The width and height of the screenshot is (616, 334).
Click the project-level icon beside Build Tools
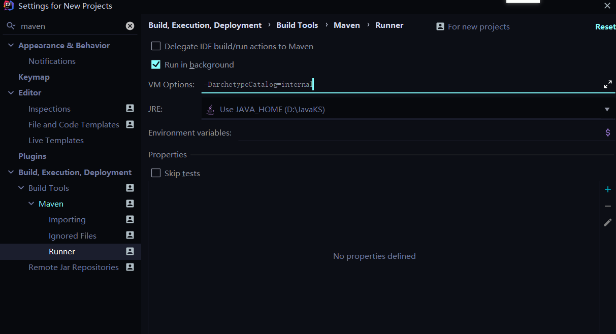[x=130, y=187]
